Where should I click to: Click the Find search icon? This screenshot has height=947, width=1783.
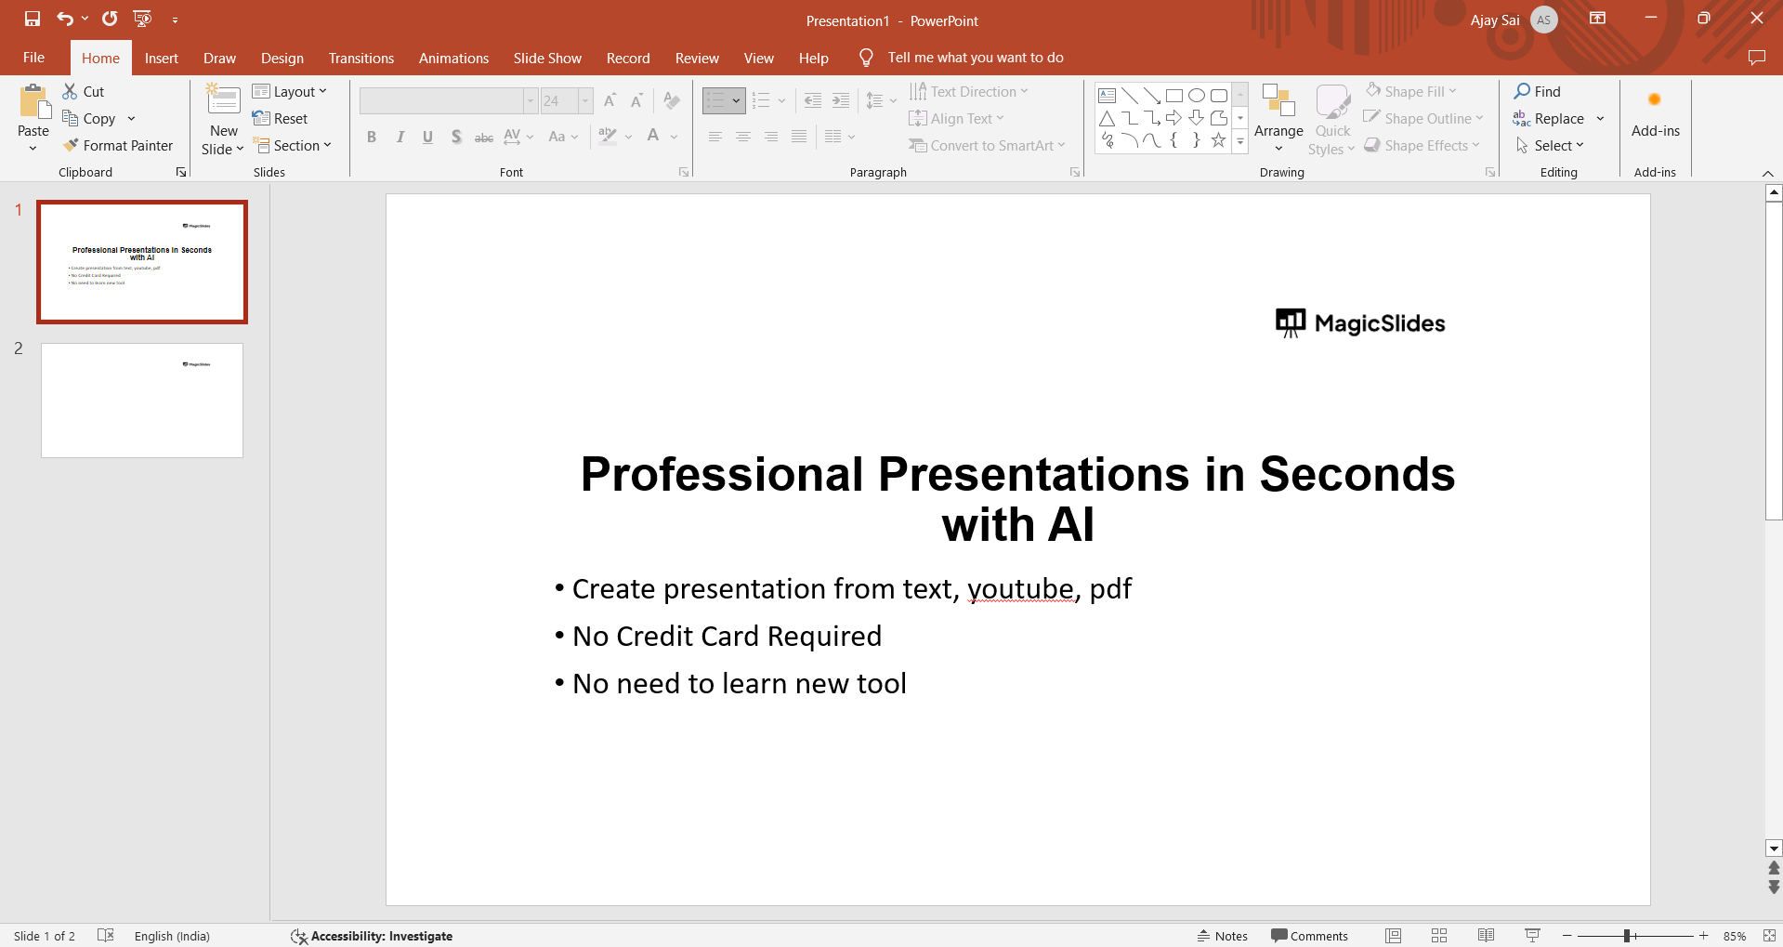(x=1522, y=91)
